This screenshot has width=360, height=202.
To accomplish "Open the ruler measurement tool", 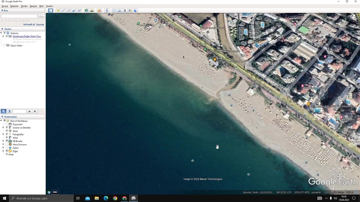I will click(x=107, y=10).
